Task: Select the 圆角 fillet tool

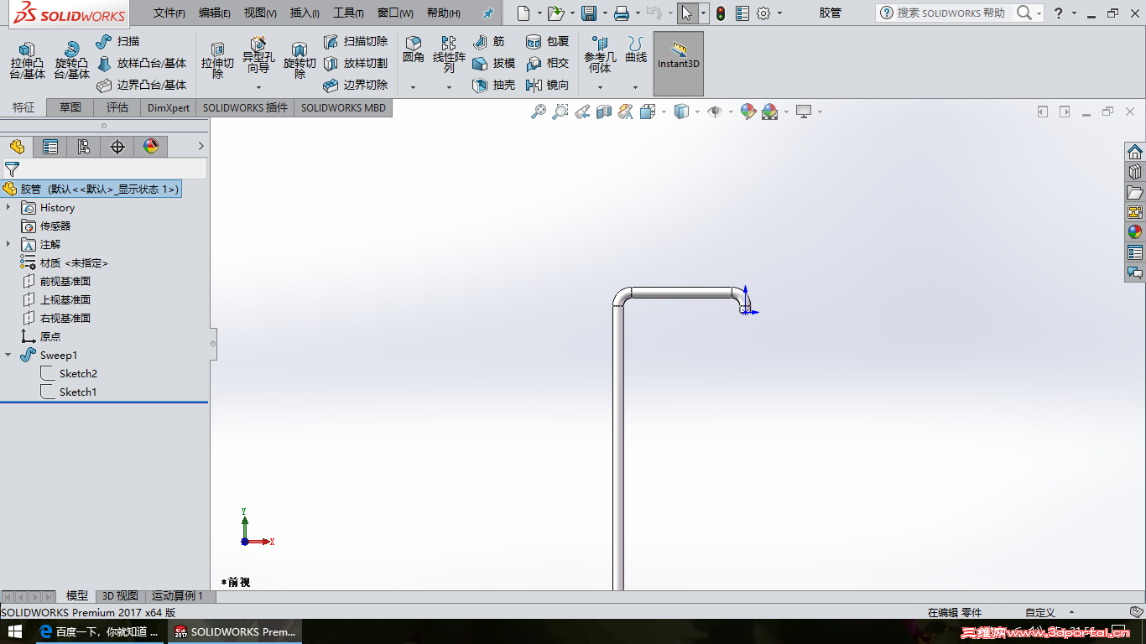Action: [414, 49]
